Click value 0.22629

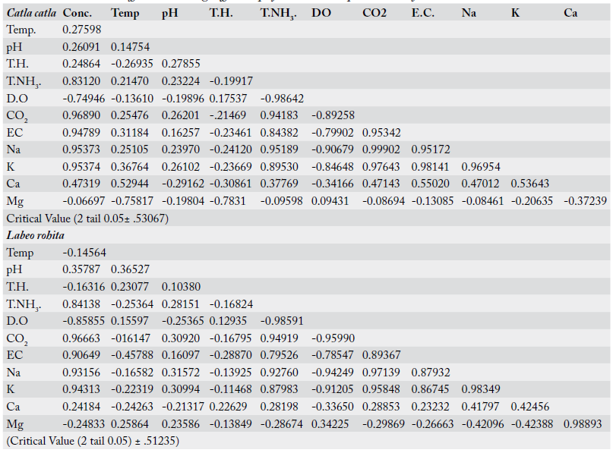point(228,407)
